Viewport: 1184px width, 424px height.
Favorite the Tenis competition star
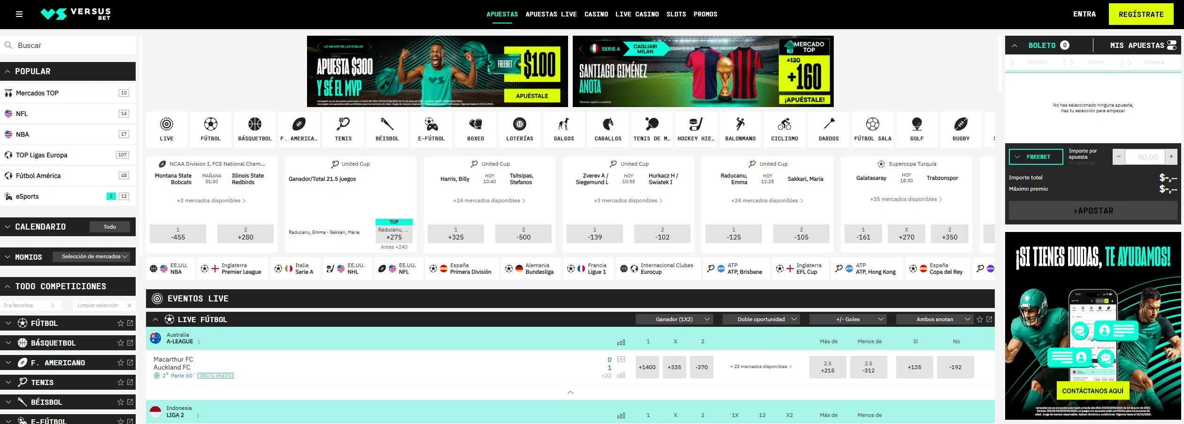(x=121, y=382)
